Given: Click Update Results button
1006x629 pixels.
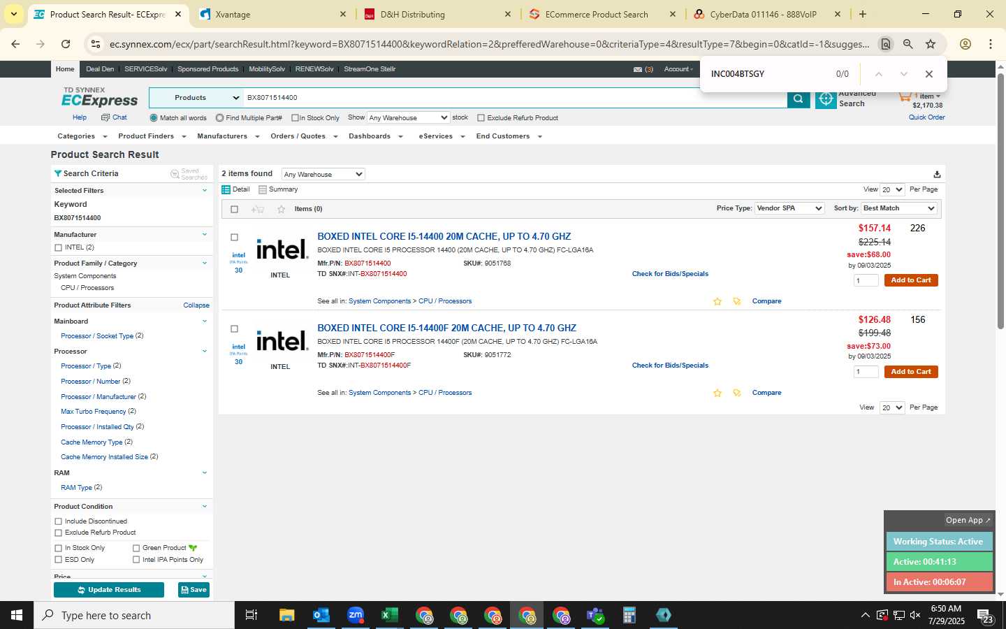Looking at the screenshot, I should pyautogui.click(x=109, y=590).
